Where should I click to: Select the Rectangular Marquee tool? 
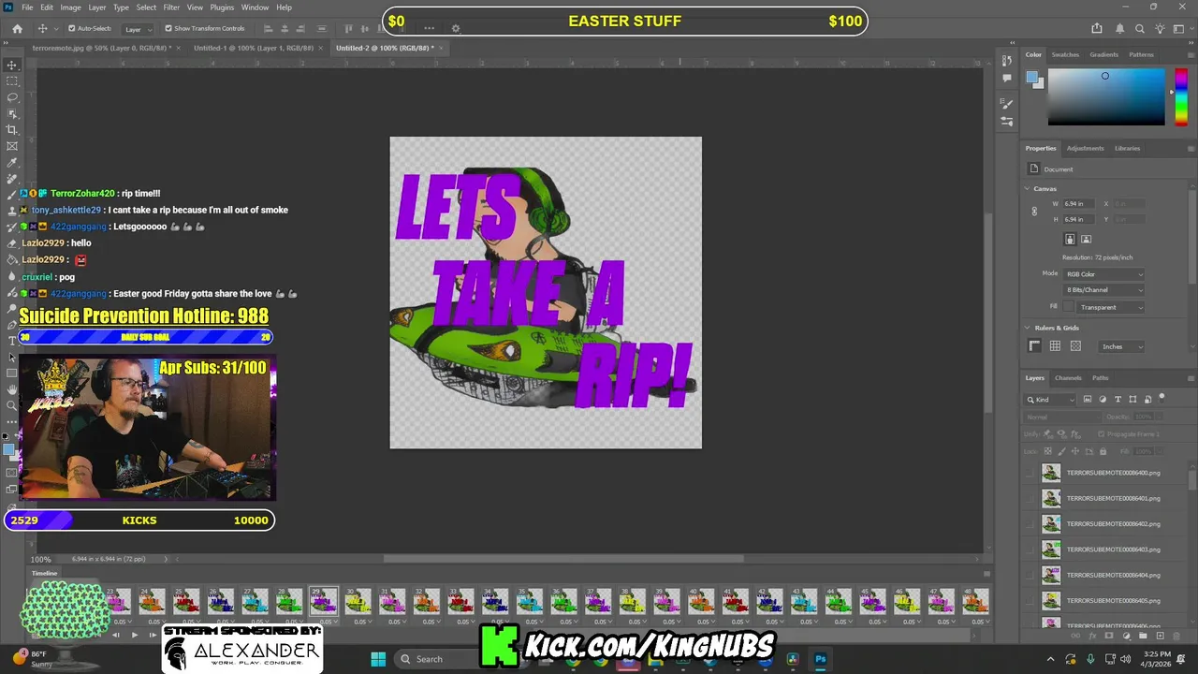12,81
